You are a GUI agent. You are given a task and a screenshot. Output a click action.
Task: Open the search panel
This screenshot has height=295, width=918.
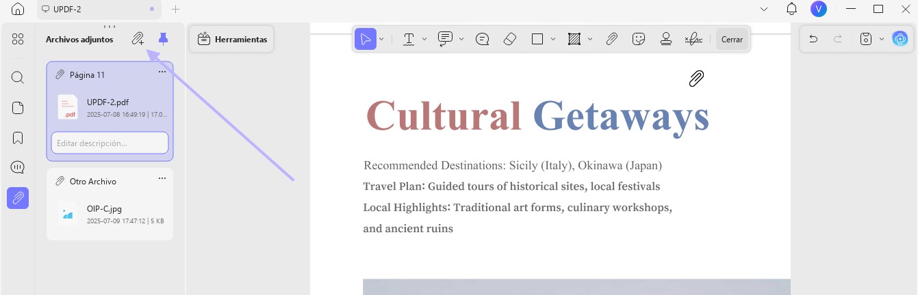click(18, 77)
